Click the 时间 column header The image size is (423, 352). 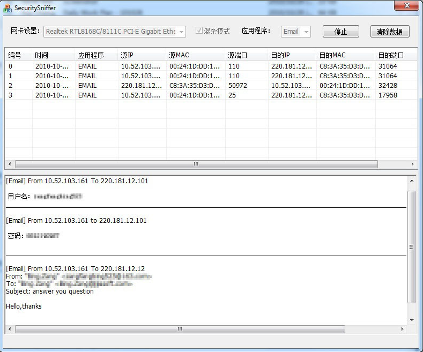(54, 55)
